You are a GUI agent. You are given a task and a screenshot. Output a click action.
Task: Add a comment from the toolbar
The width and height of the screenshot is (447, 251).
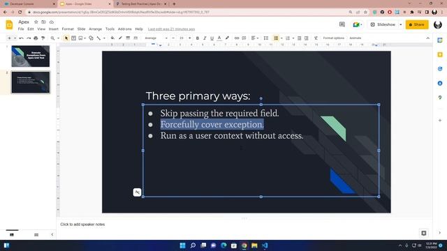[x=244, y=38]
